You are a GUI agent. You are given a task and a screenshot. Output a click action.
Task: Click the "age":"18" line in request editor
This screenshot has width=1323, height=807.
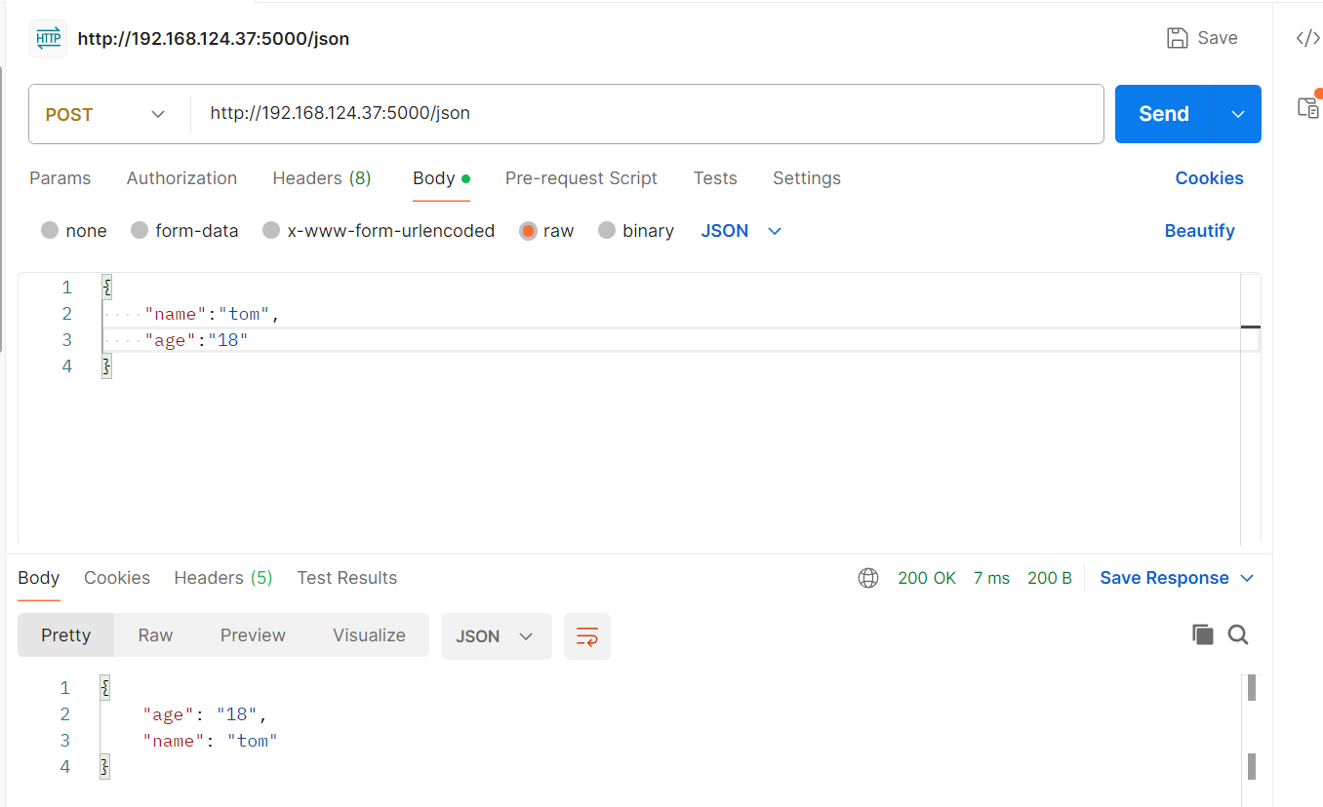(x=196, y=340)
